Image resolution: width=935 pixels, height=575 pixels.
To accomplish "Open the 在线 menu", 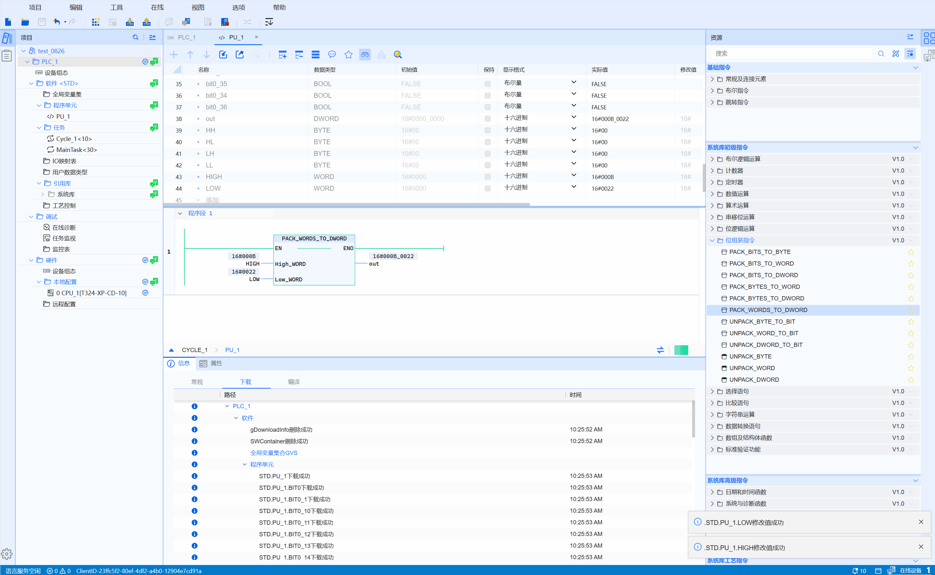I will click(157, 7).
